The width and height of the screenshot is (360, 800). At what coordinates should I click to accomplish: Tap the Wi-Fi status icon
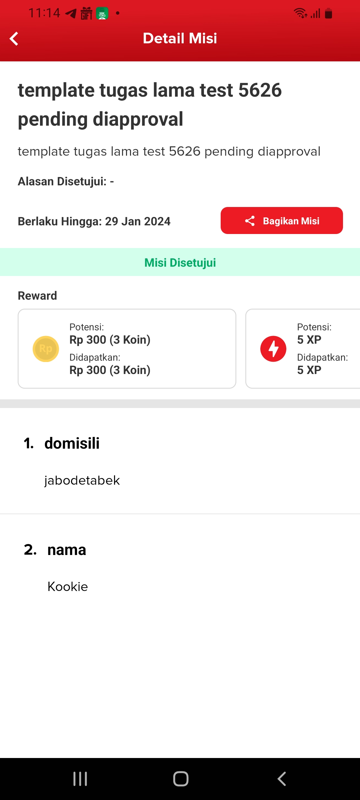(300, 13)
